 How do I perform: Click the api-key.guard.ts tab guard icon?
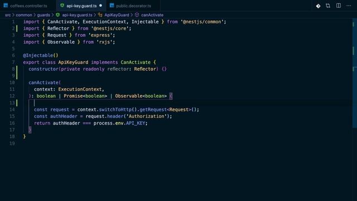(62, 6)
